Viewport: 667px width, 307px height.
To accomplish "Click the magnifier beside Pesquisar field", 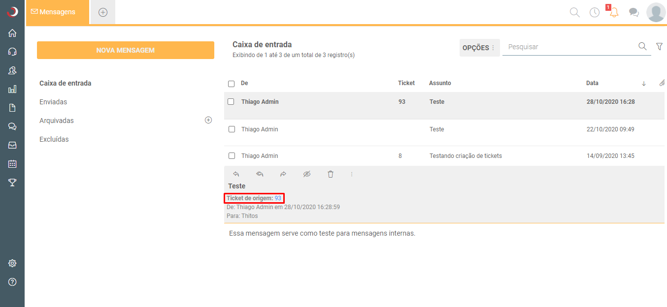I will [642, 46].
